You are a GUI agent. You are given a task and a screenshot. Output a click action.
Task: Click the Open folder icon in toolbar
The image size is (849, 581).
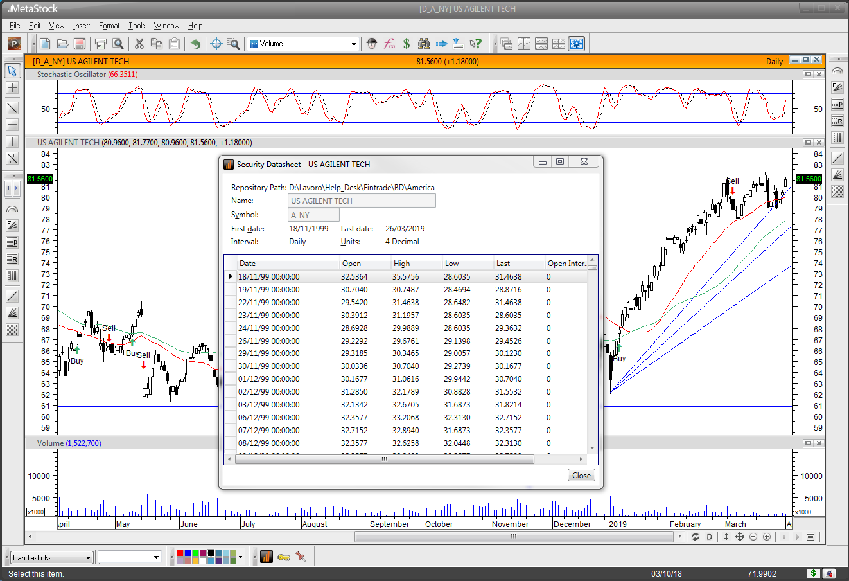62,44
